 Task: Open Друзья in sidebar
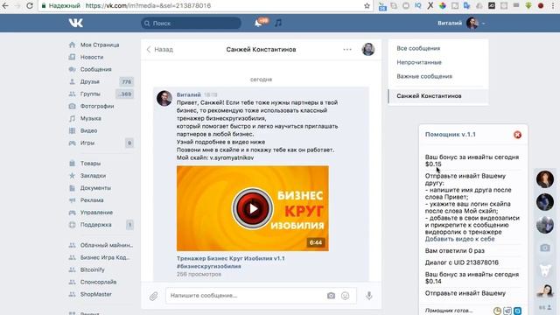pyautogui.click(x=89, y=81)
